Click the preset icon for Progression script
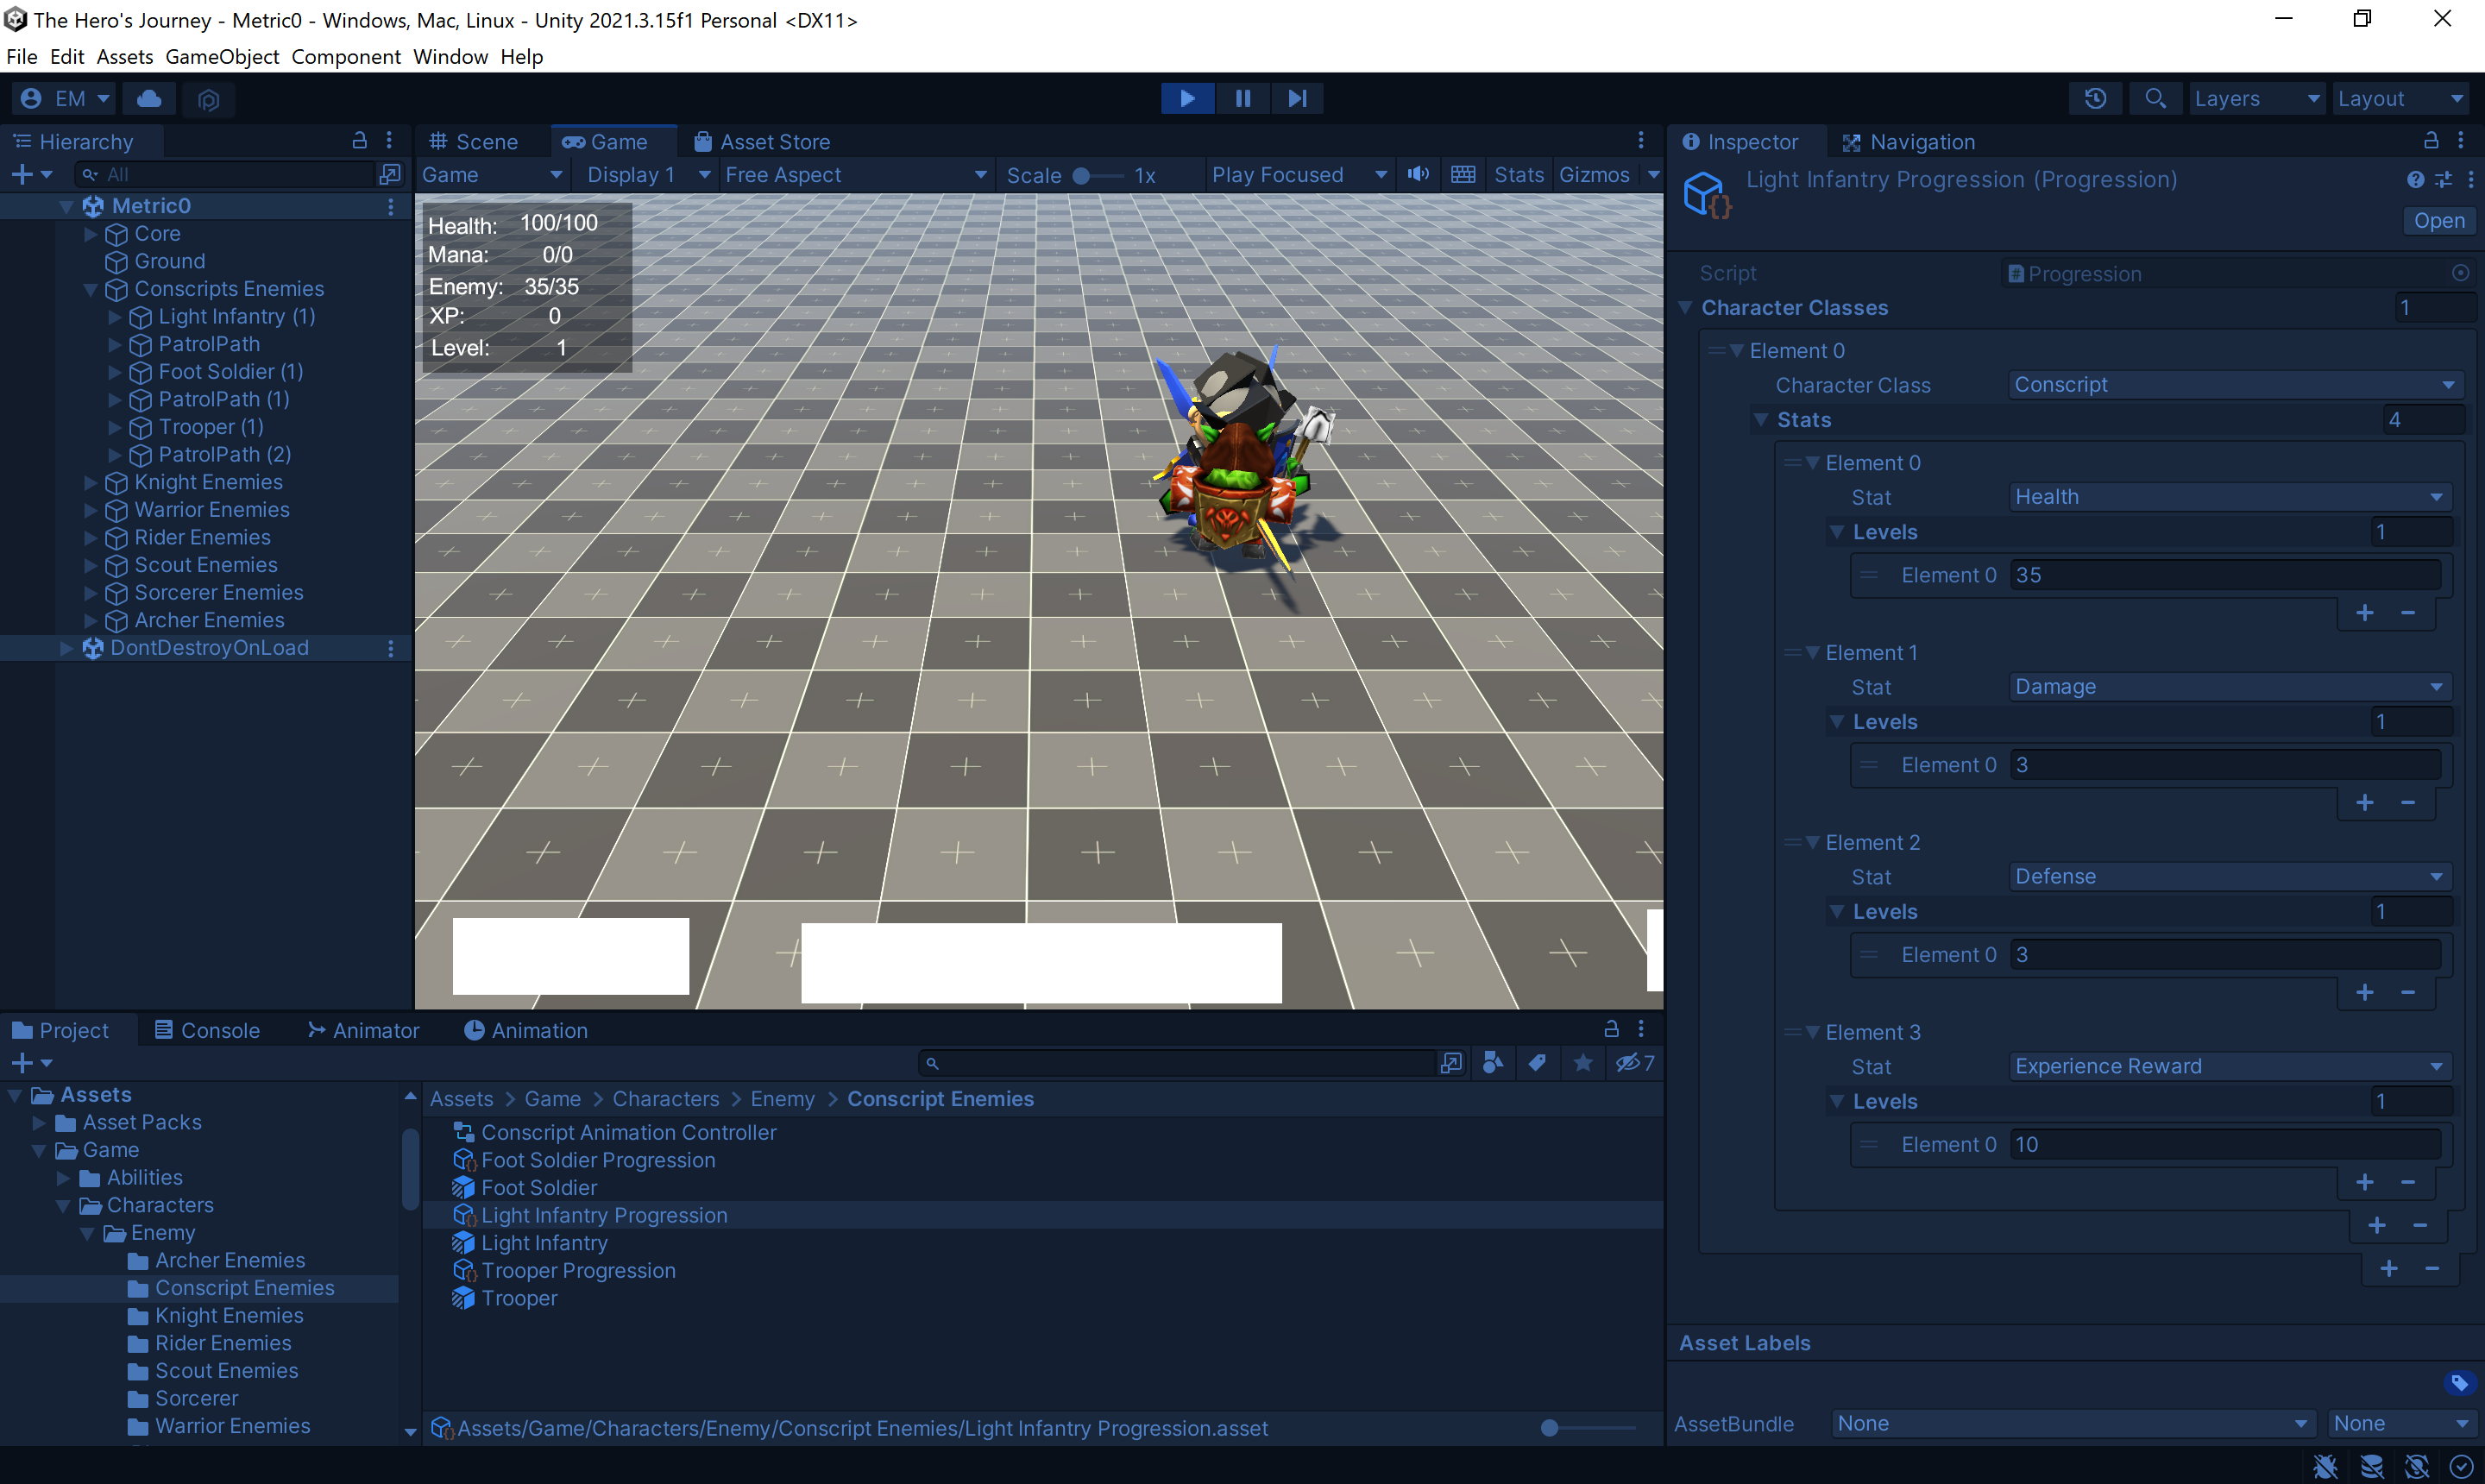Image resolution: width=2485 pixels, height=1484 pixels. click(x=2444, y=179)
